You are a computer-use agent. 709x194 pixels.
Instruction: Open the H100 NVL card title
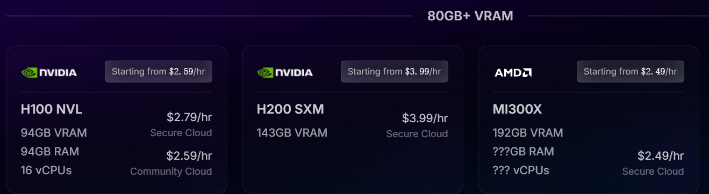coord(52,109)
